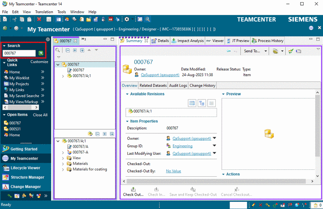Click the pencil icon in status bar
The height and width of the screenshot is (209, 323).
(254, 205)
